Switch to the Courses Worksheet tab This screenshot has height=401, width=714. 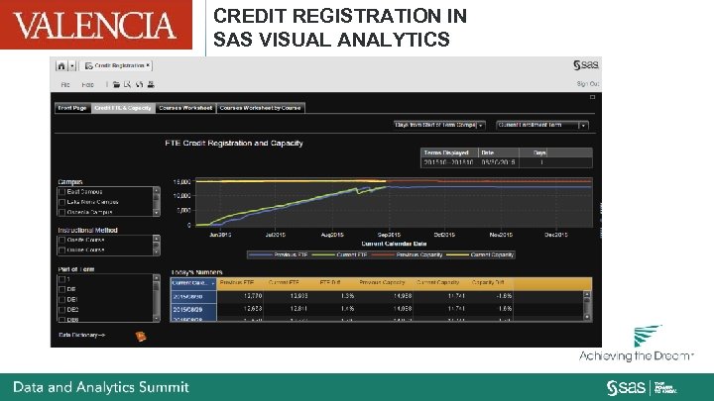[185, 108]
